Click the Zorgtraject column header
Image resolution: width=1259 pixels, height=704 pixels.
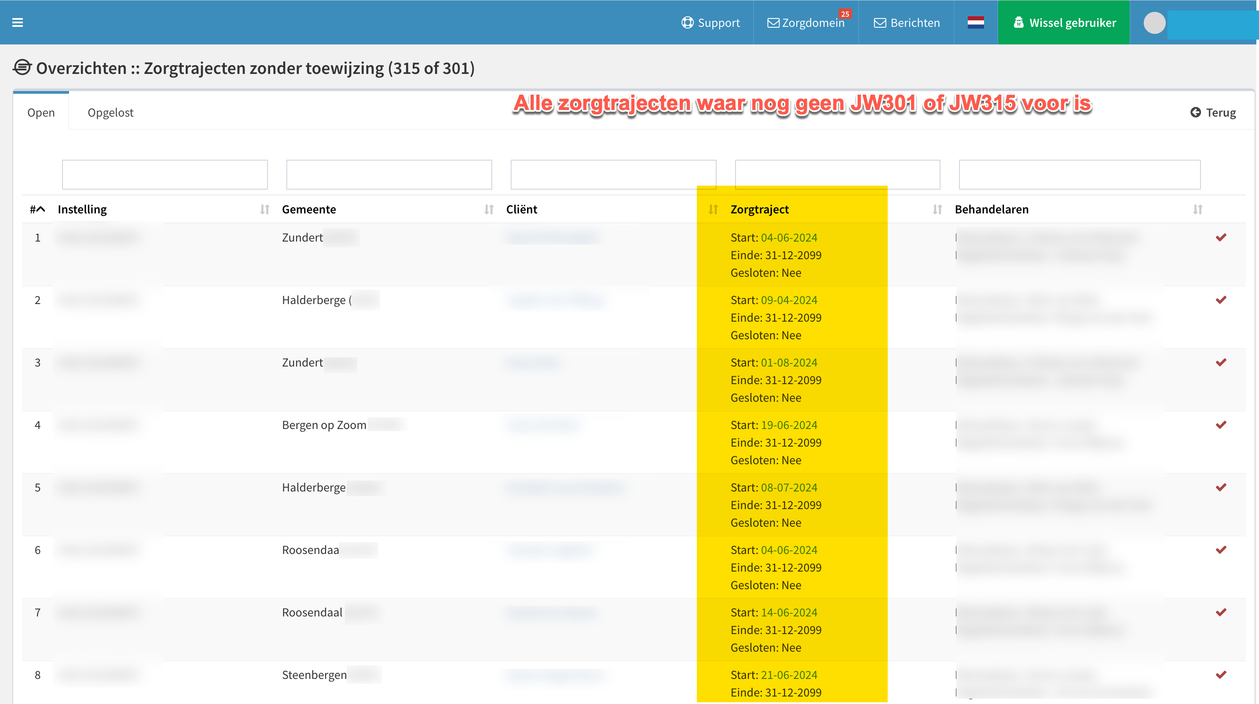760,209
